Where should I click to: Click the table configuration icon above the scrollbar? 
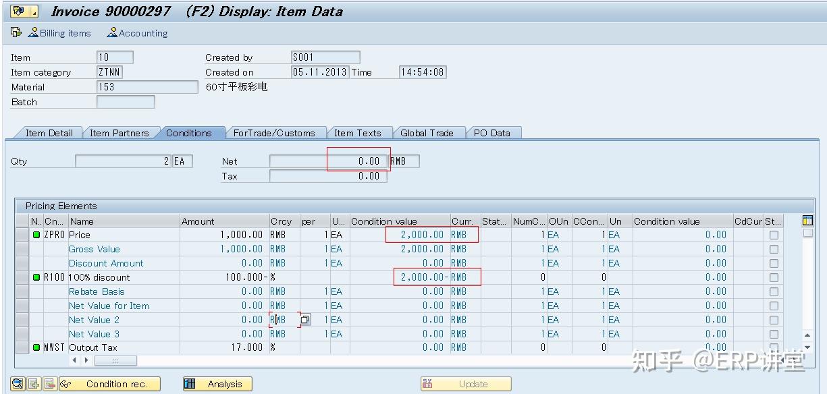(807, 219)
